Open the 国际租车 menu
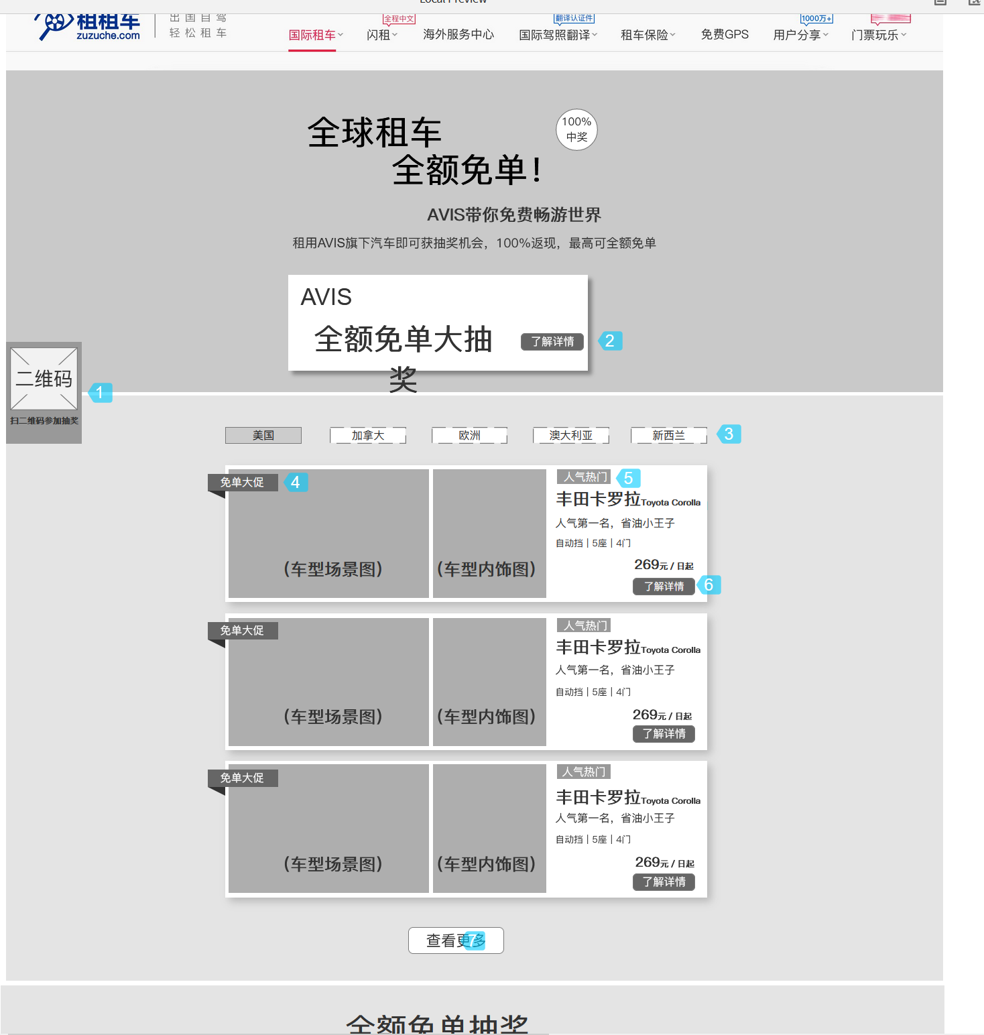 (x=316, y=35)
